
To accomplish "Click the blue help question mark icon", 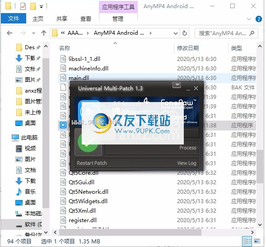I will [258, 19].
